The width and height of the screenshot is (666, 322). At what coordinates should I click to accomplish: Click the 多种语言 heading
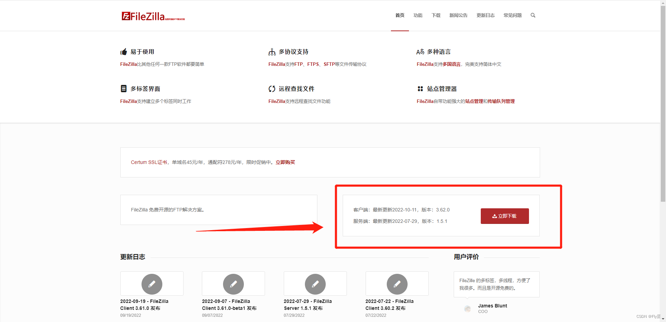click(x=439, y=52)
